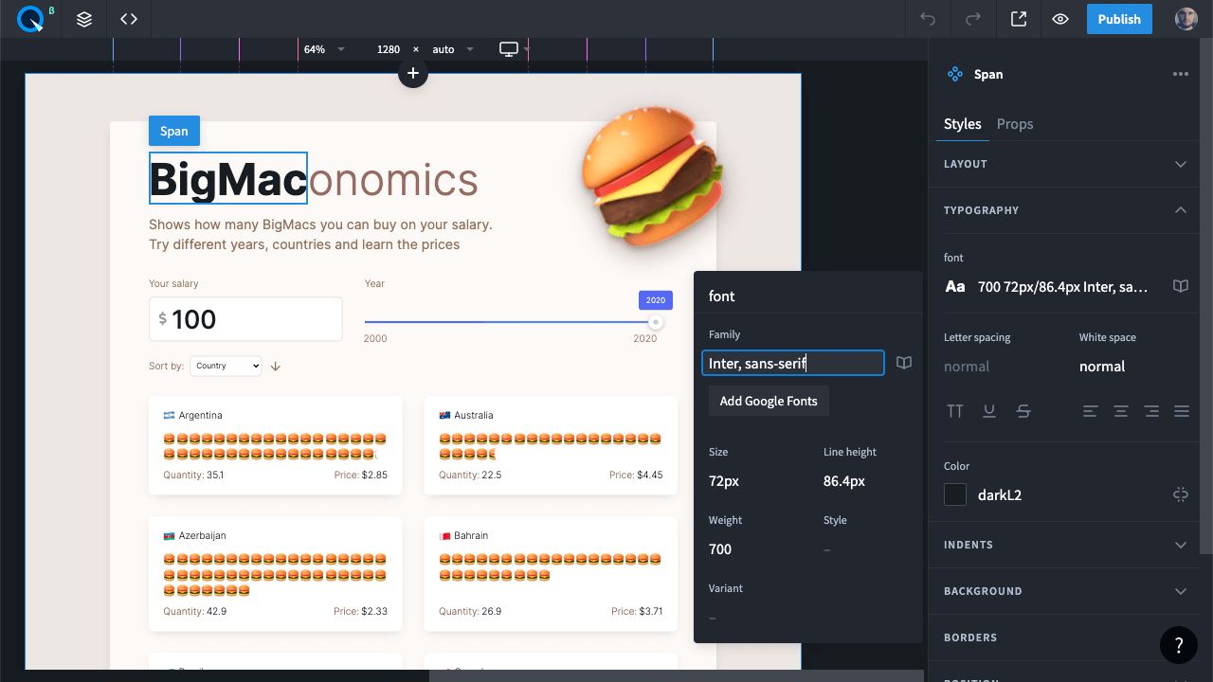Toggle strikethrough text decoration

[1023, 411]
